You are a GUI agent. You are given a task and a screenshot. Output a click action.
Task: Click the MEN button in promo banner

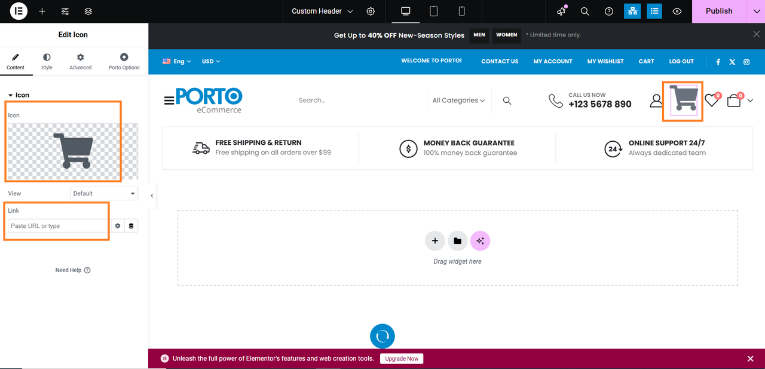[479, 35]
